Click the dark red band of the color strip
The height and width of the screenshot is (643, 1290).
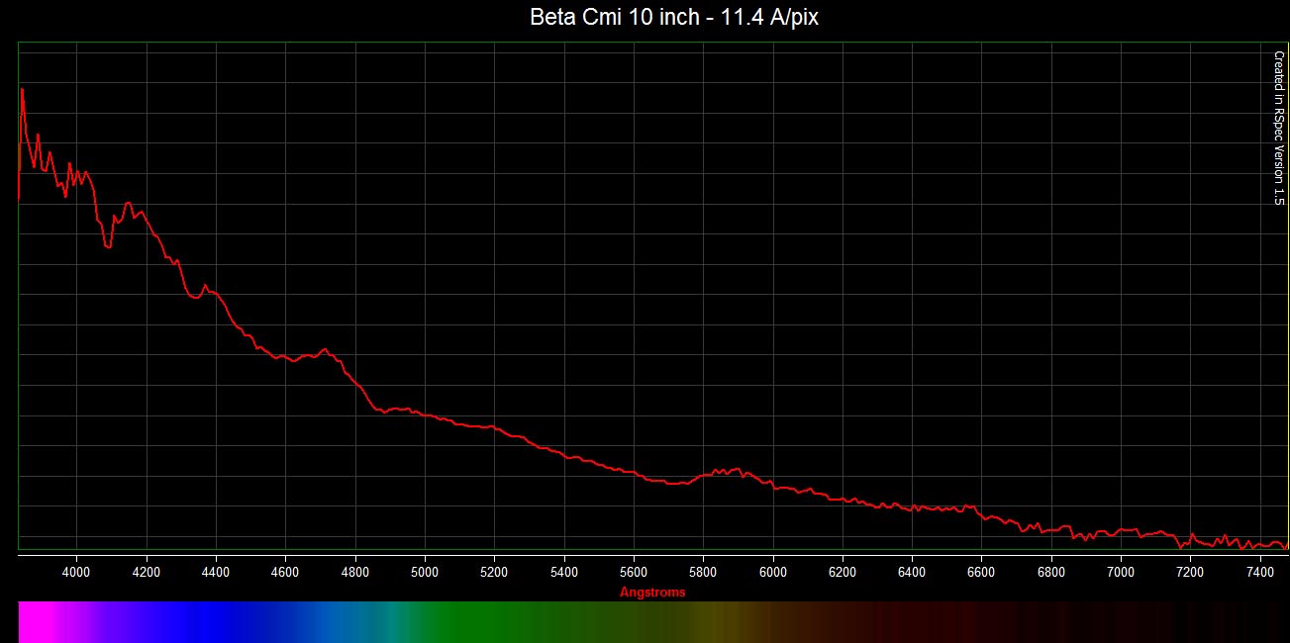[x=990, y=621]
